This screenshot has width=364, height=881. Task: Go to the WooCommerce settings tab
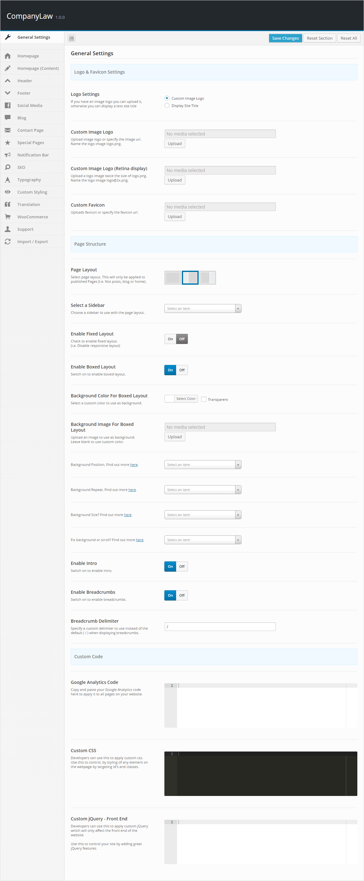click(32, 217)
